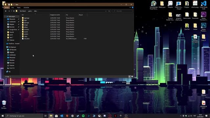Switch to details view in status bar
210x118 pixels.
pyautogui.click(x=129, y=76)
